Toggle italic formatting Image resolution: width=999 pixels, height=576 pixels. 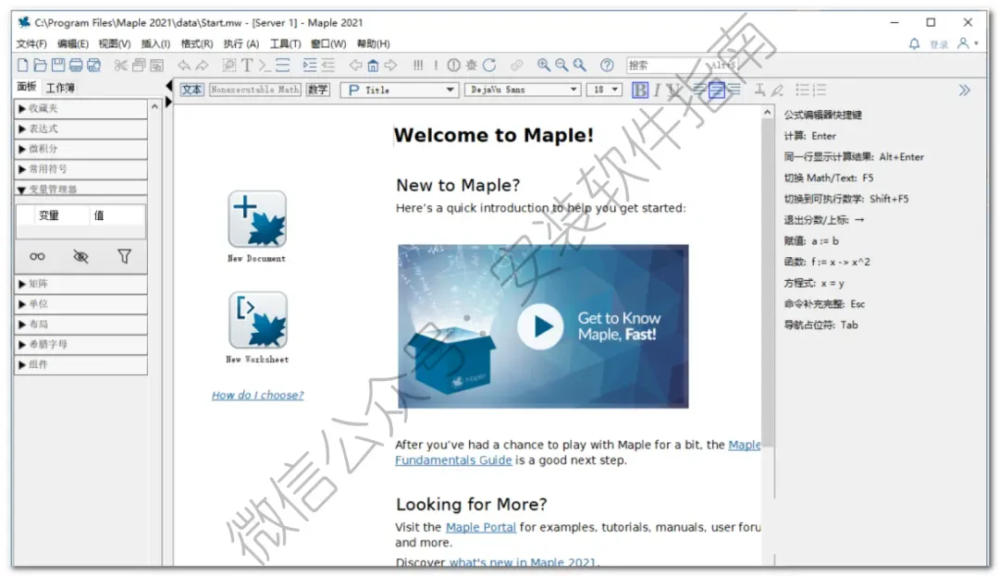tap(657, 90)
